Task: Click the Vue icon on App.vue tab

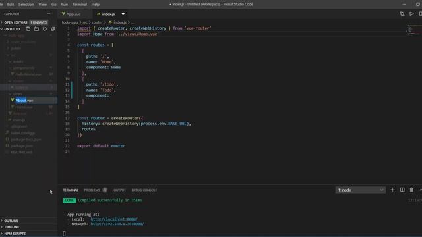Action: click(x=63, y=14)
